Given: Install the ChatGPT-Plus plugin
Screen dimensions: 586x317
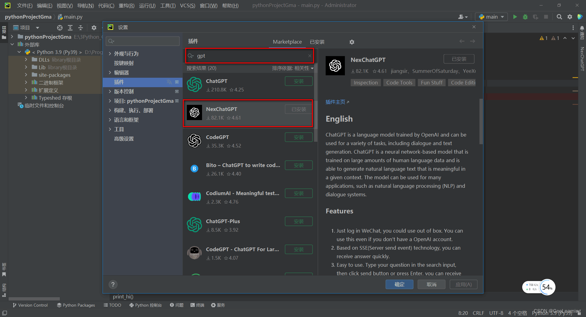Looking at the screenshot, I should (298, 222).
